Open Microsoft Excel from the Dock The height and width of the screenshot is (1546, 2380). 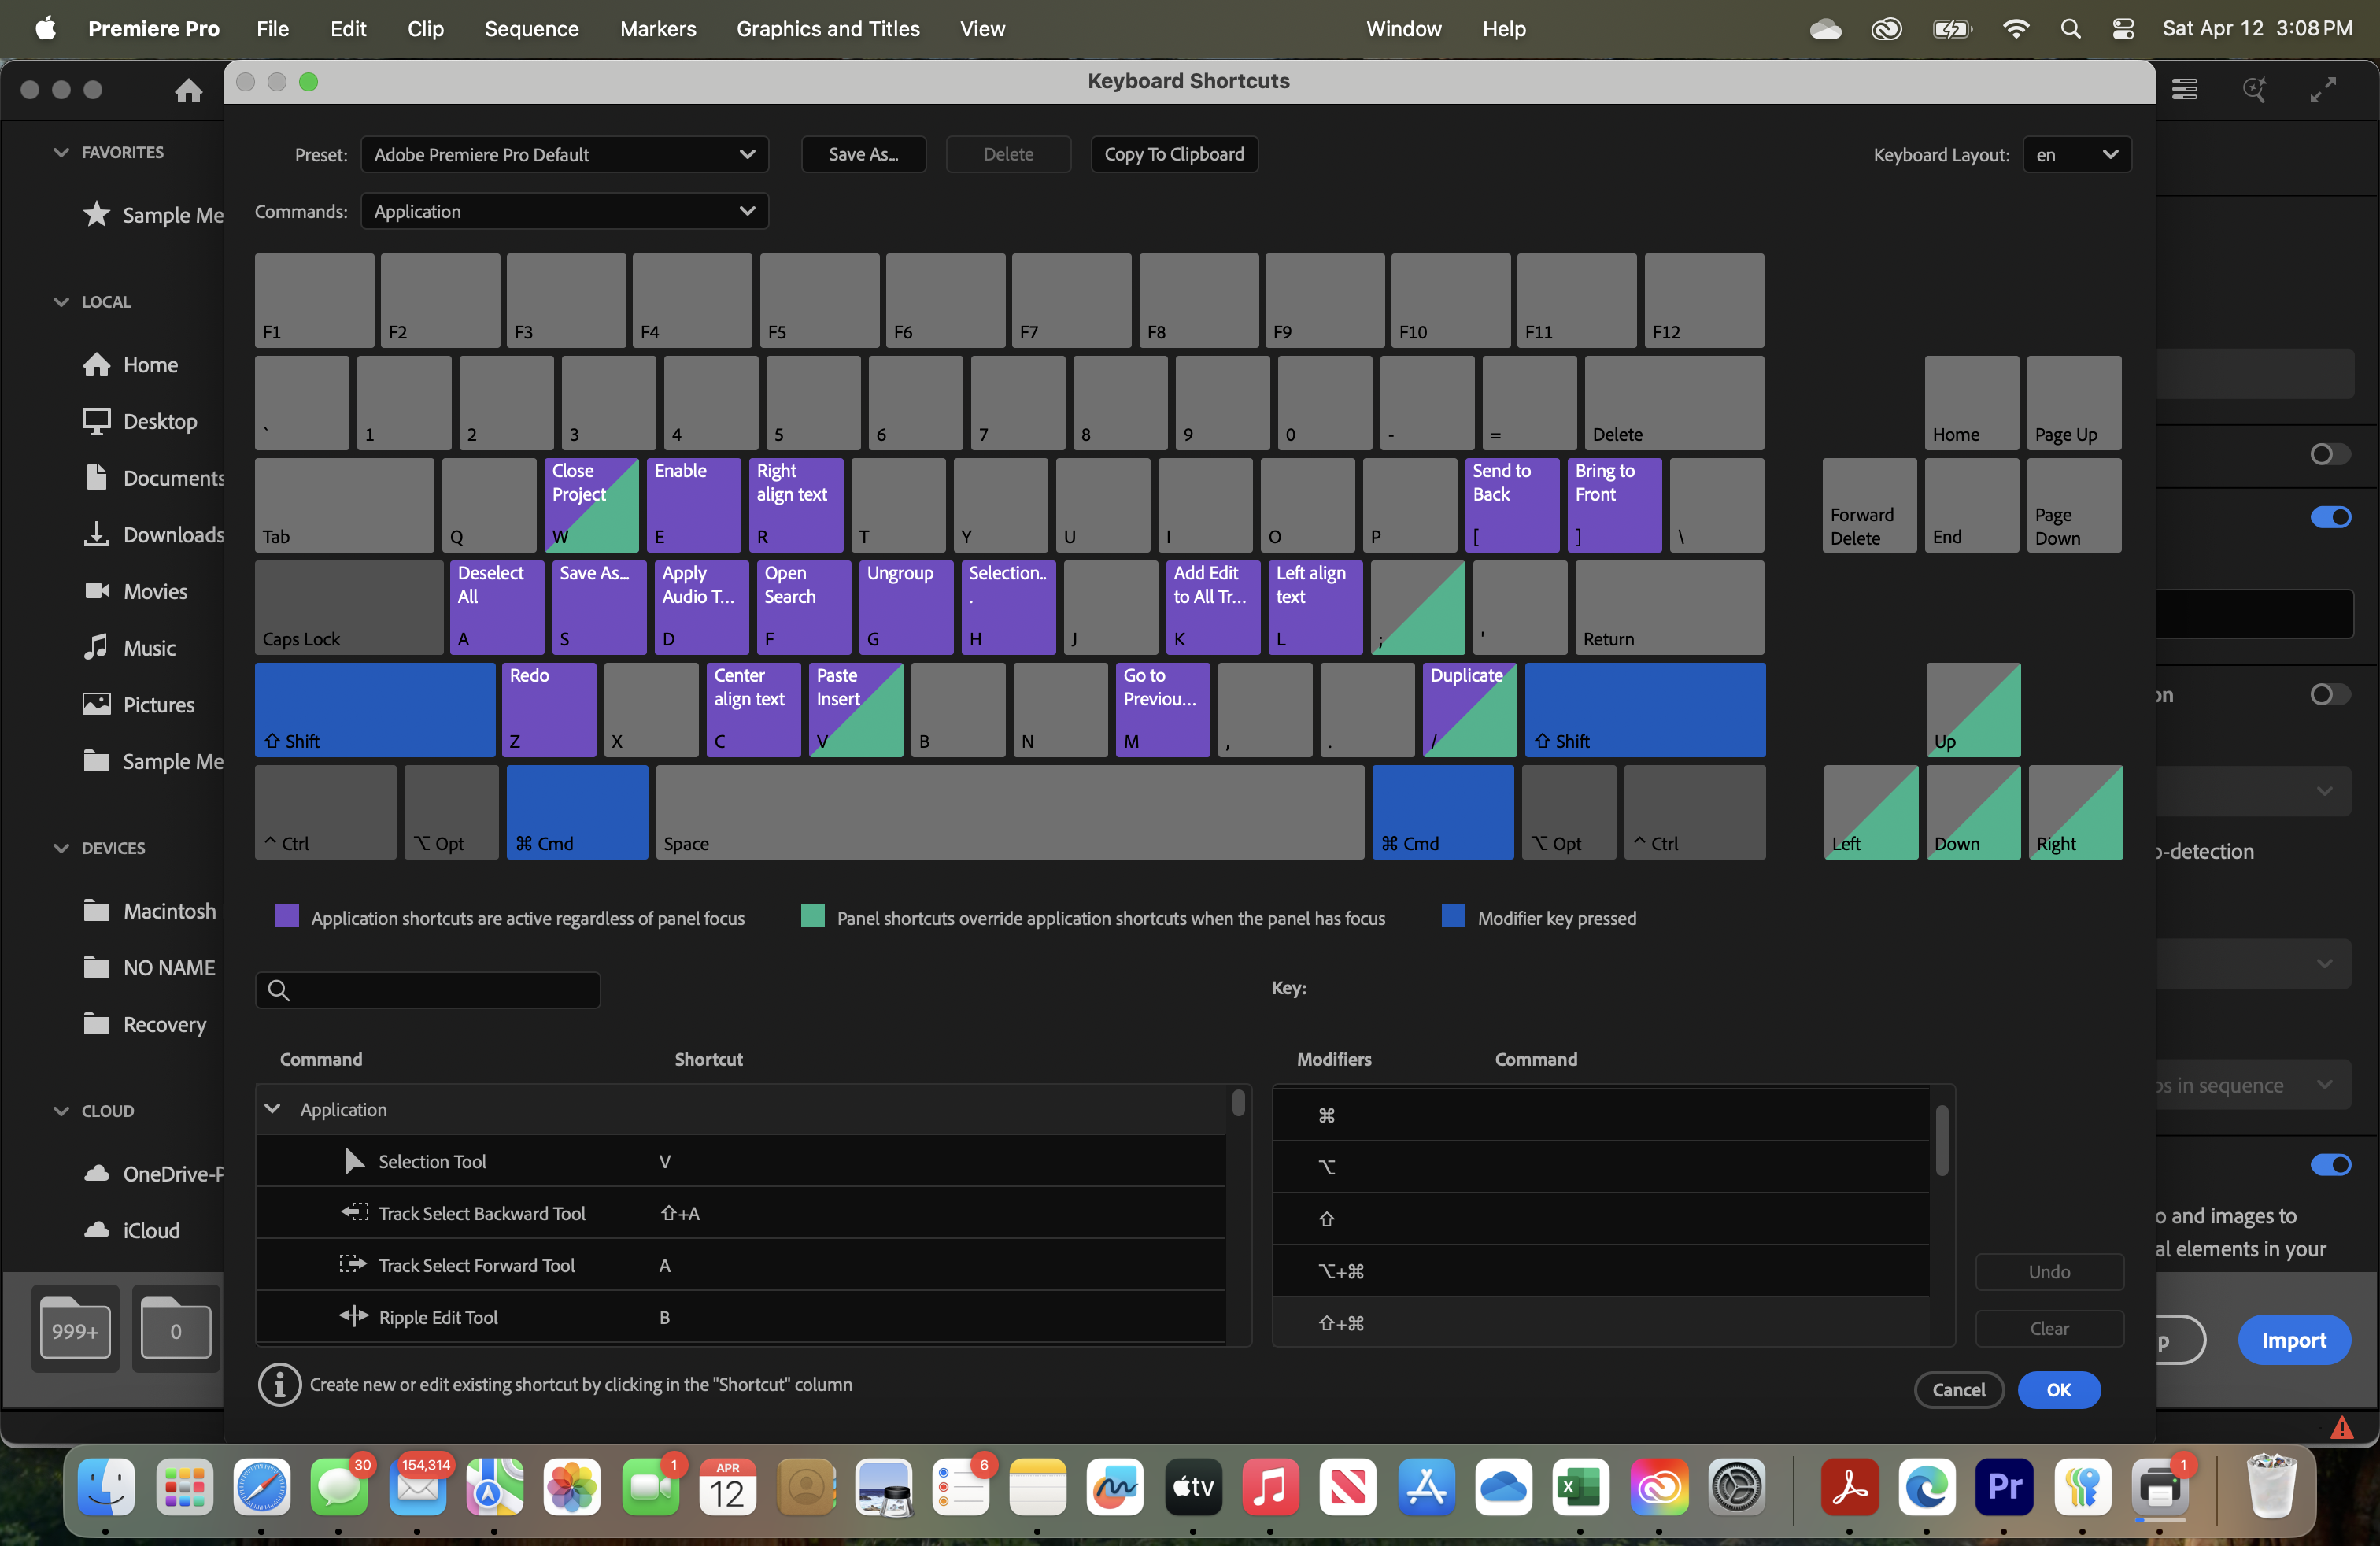click(1580, 1487)
